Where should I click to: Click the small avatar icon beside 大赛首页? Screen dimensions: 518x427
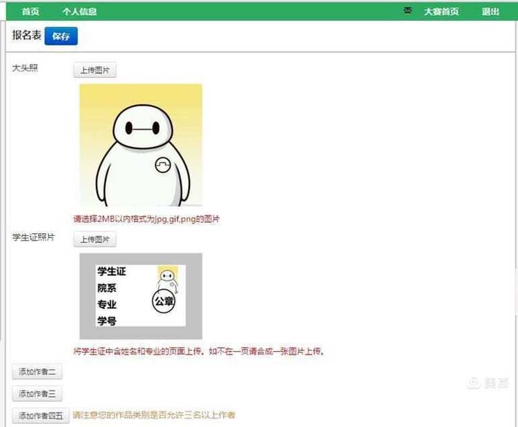[408, 11]
